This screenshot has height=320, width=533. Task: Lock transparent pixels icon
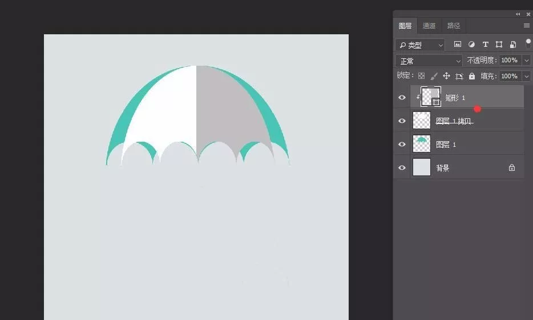click(421, 76)
